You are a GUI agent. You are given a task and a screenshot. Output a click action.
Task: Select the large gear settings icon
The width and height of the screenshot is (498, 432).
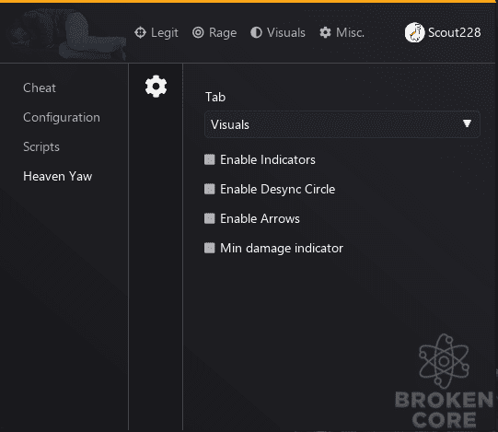tap(156, 87)
